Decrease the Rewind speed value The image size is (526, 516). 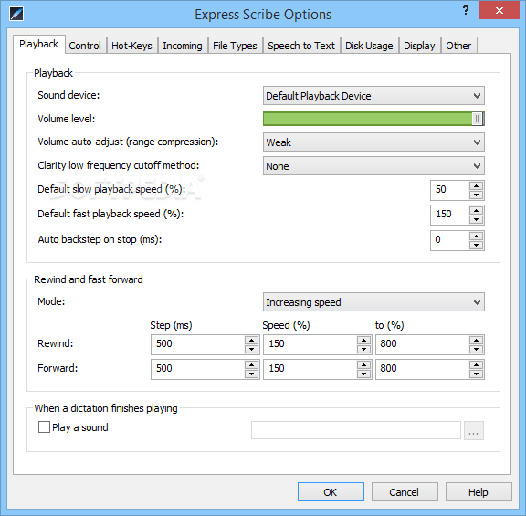click(x=363, y=349)
